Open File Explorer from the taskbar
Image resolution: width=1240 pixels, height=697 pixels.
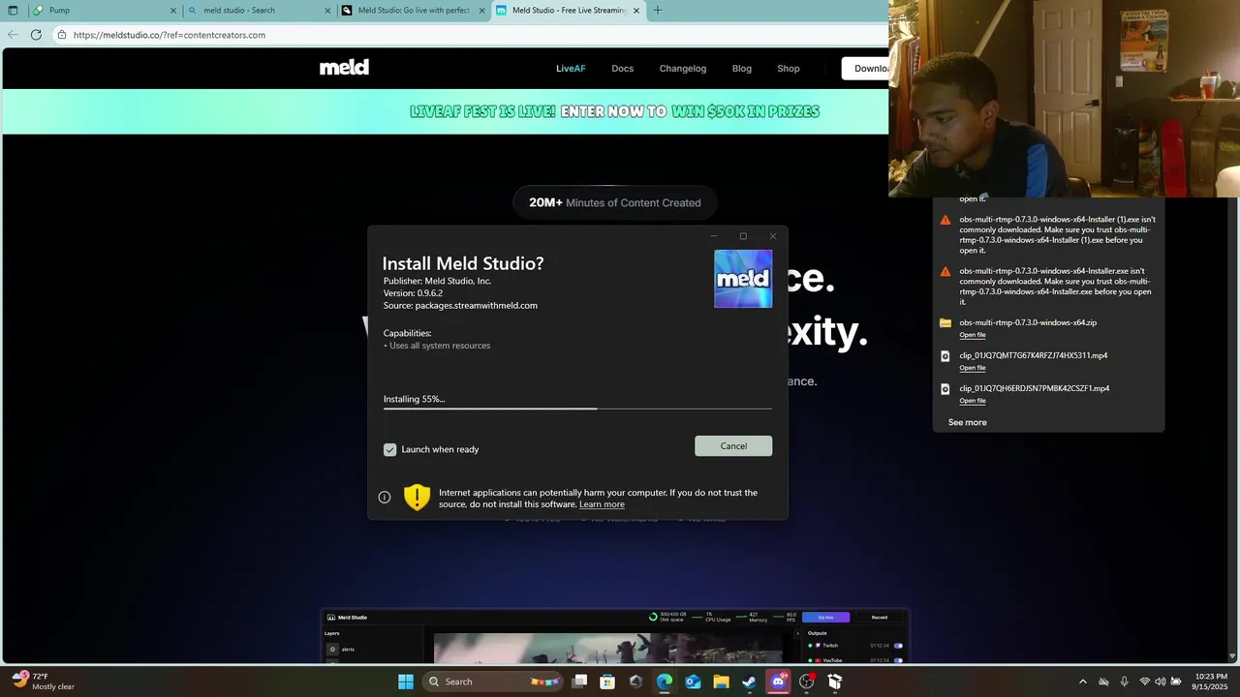click(721, 682)
